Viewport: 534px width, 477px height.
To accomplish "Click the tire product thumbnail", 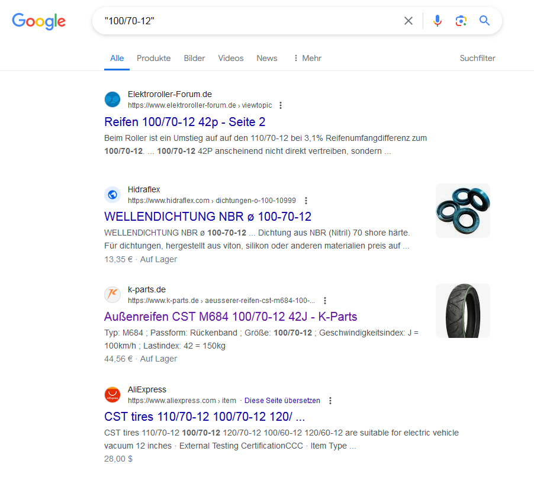I will 462,311.
